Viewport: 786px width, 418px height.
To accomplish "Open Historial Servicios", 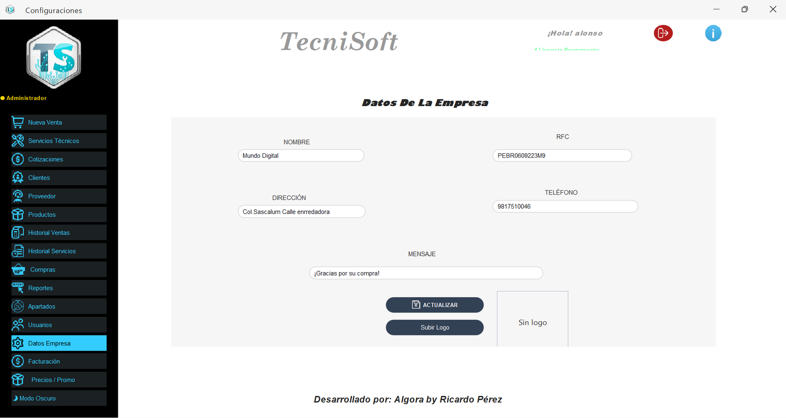I will 59,251.
